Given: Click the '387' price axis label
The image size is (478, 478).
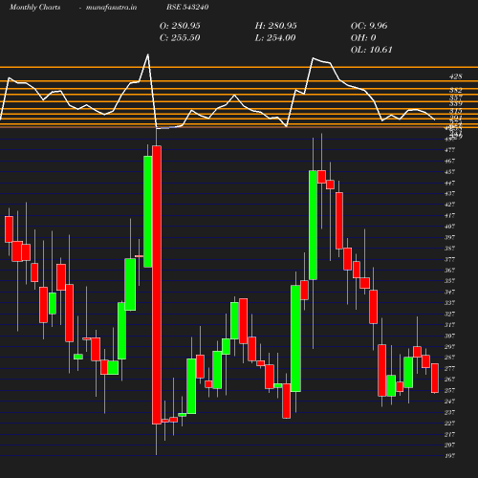Looking at the screenshot, I should (x=449, y=249).
